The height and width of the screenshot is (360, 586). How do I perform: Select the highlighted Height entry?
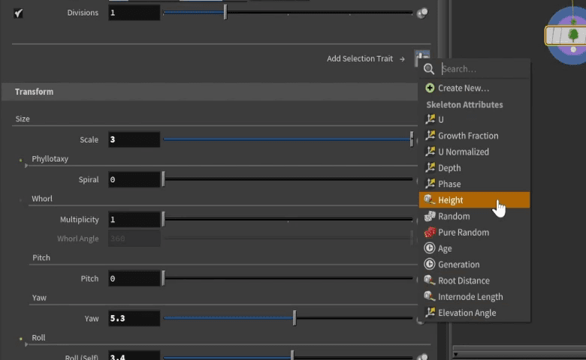coord(474,200)
